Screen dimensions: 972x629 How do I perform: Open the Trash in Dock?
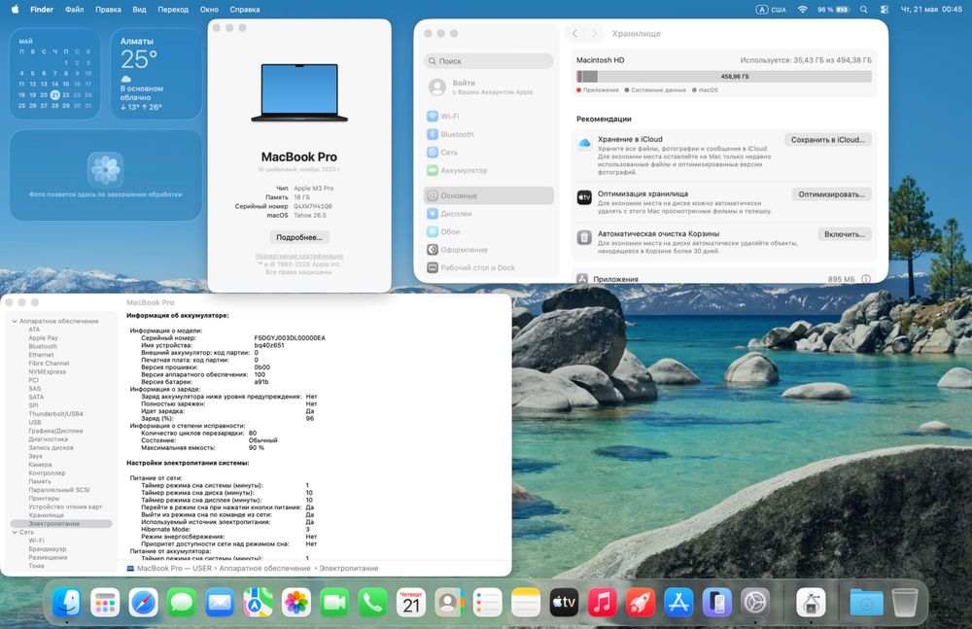point(904,603)
